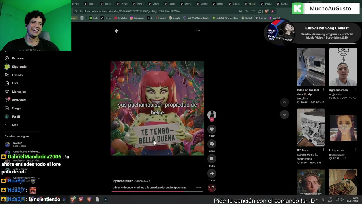Open Gmail bookmark

pos(161,18)
